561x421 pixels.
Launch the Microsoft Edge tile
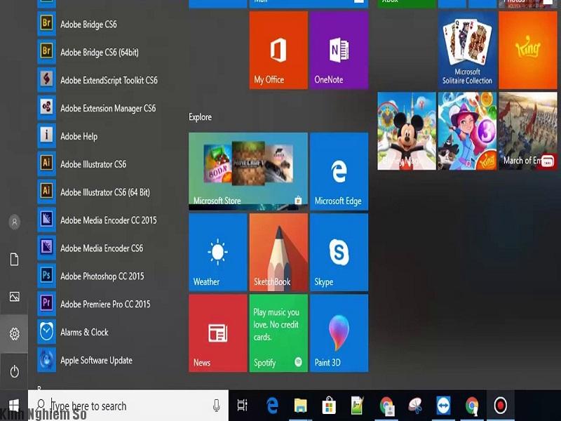tap(339, 171)
